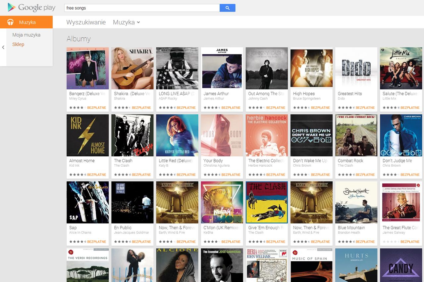Image resolution: width=424 pixels, height=282 pixels.
Task: Click the Google Play logo
Action: [x=31, y=8]
